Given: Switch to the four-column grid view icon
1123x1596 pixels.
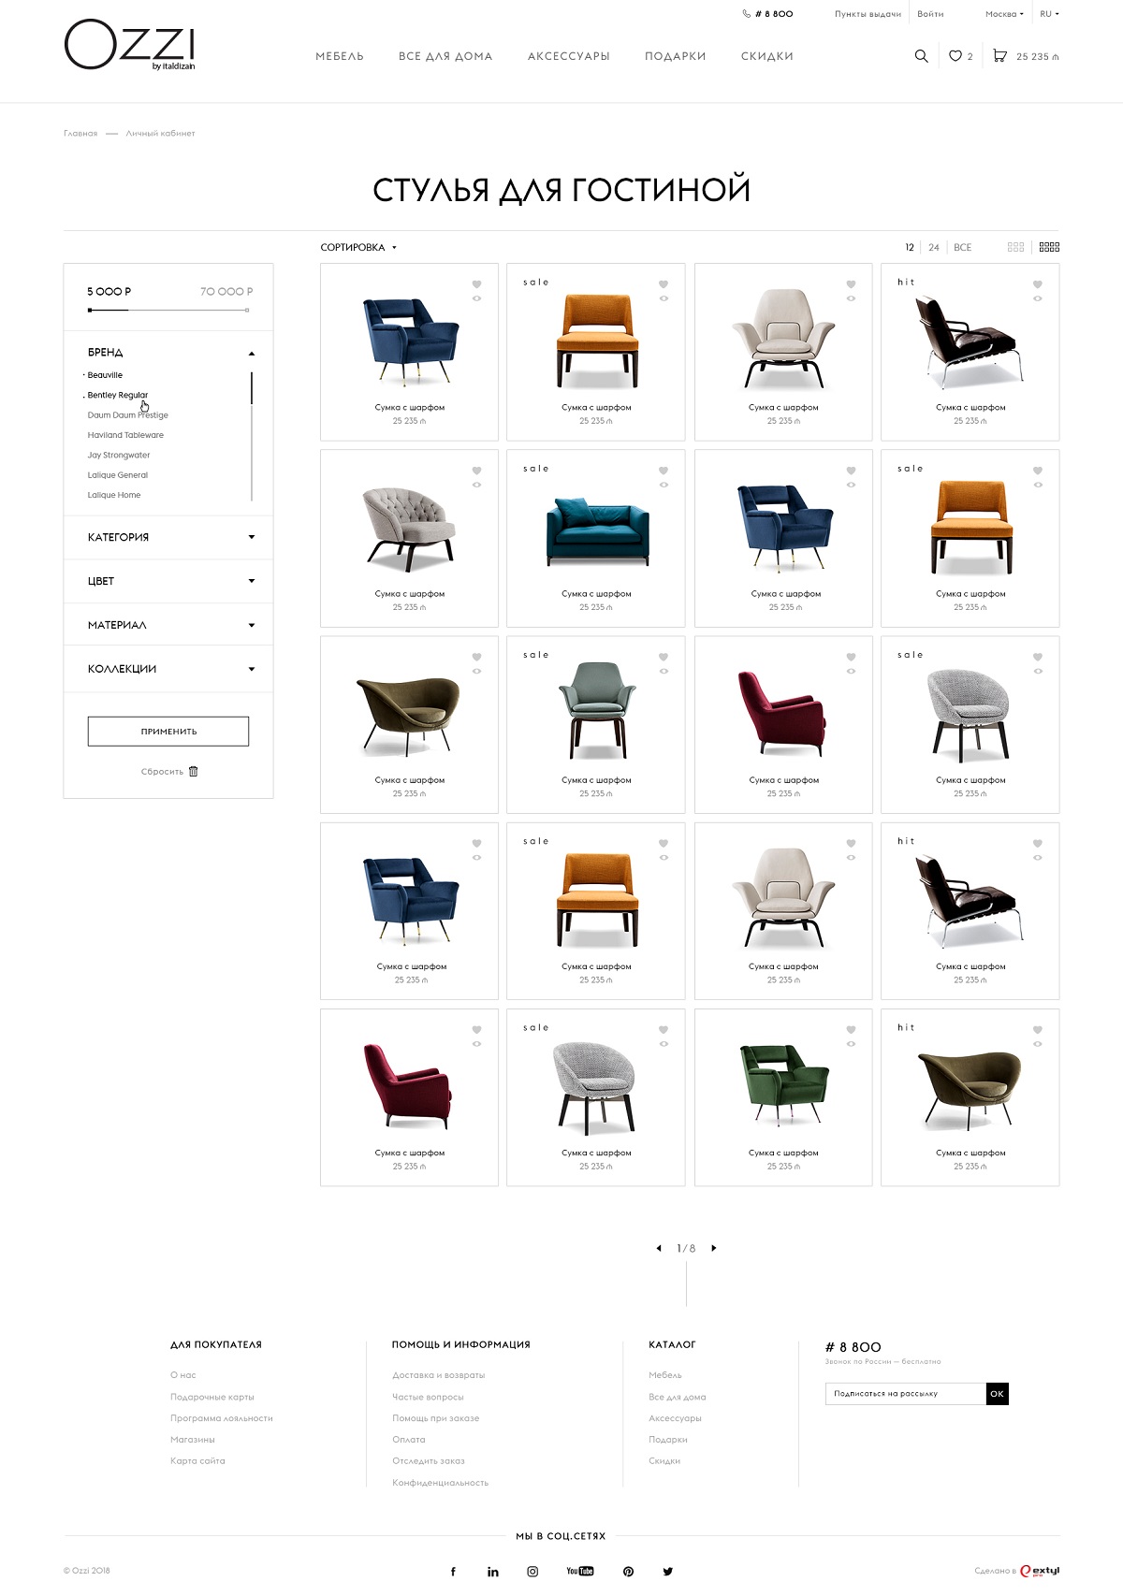Looking at the screenshot, I should pyautogui.click(x=1049, y=247).
